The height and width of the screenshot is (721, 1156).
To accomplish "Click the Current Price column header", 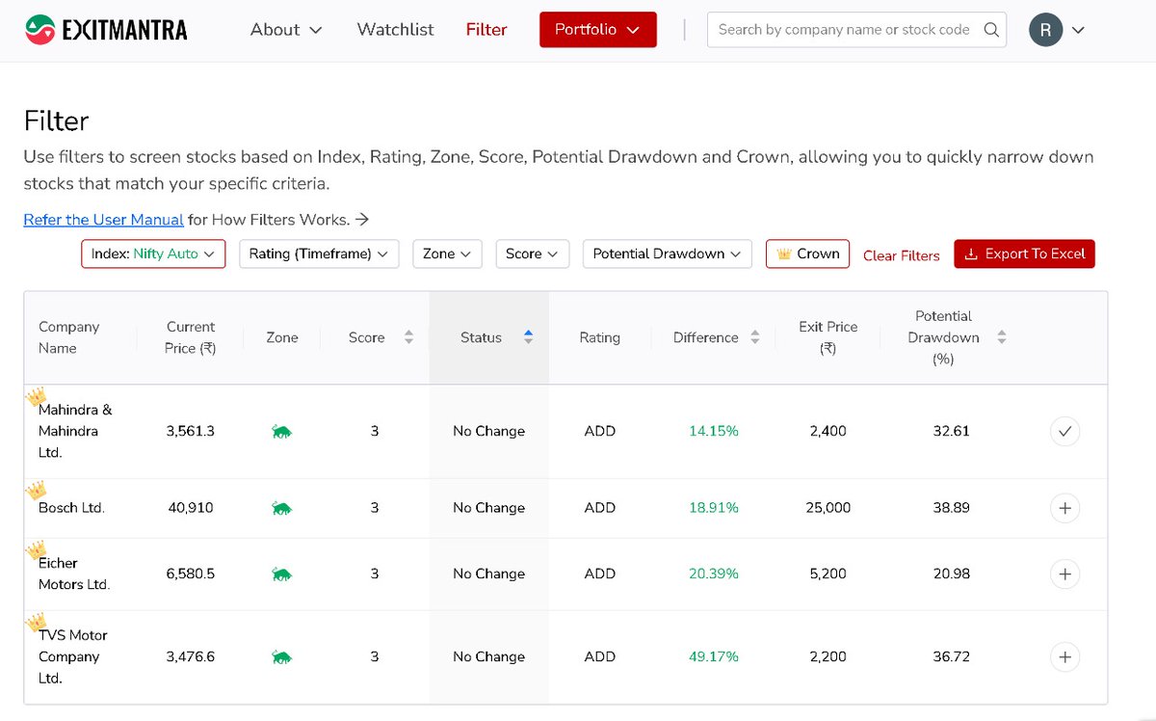I will (x=191, y=337).
